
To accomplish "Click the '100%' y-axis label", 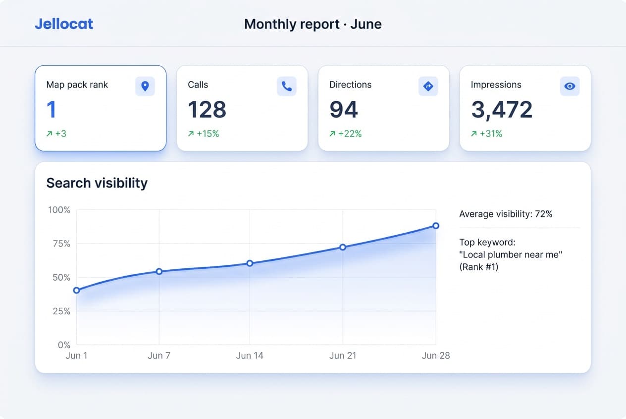I will point(59,210).
